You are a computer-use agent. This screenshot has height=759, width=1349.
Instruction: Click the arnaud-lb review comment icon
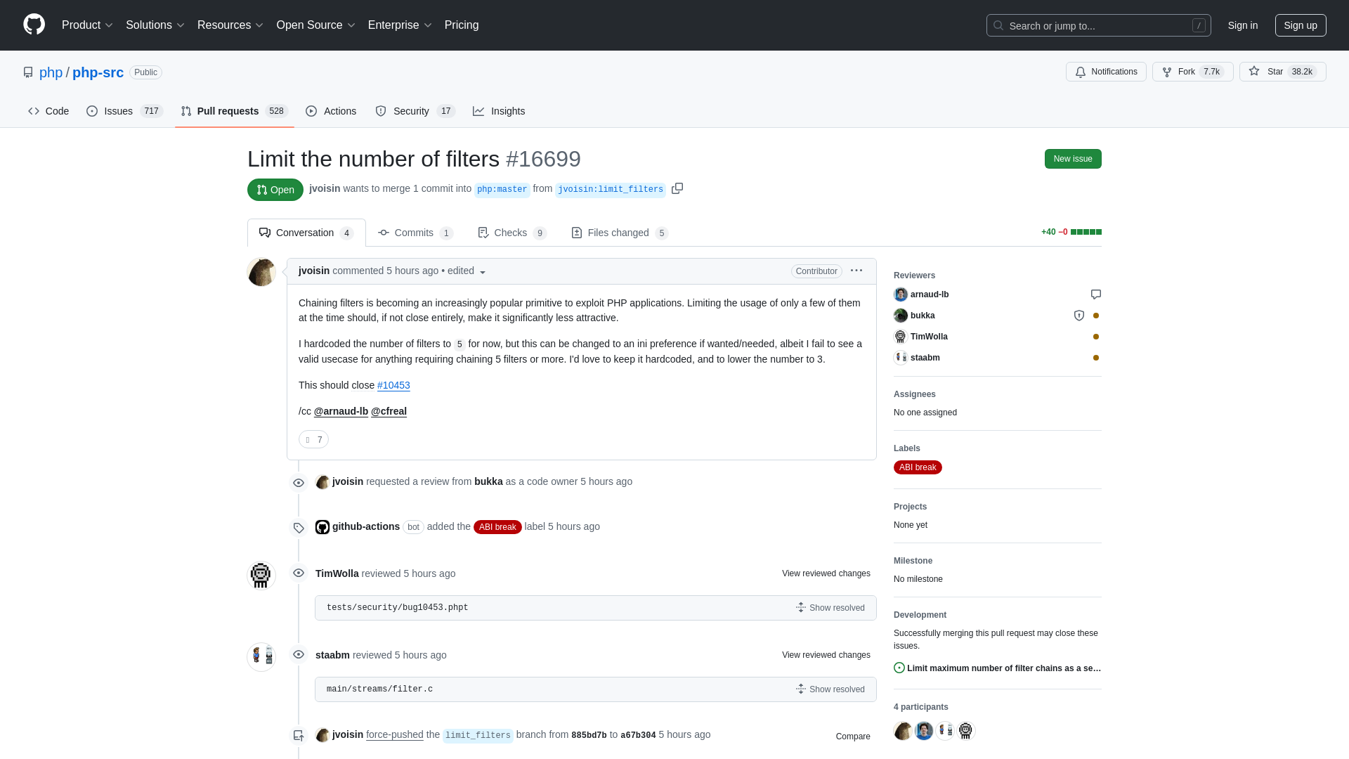click(x=1096, y=294)
